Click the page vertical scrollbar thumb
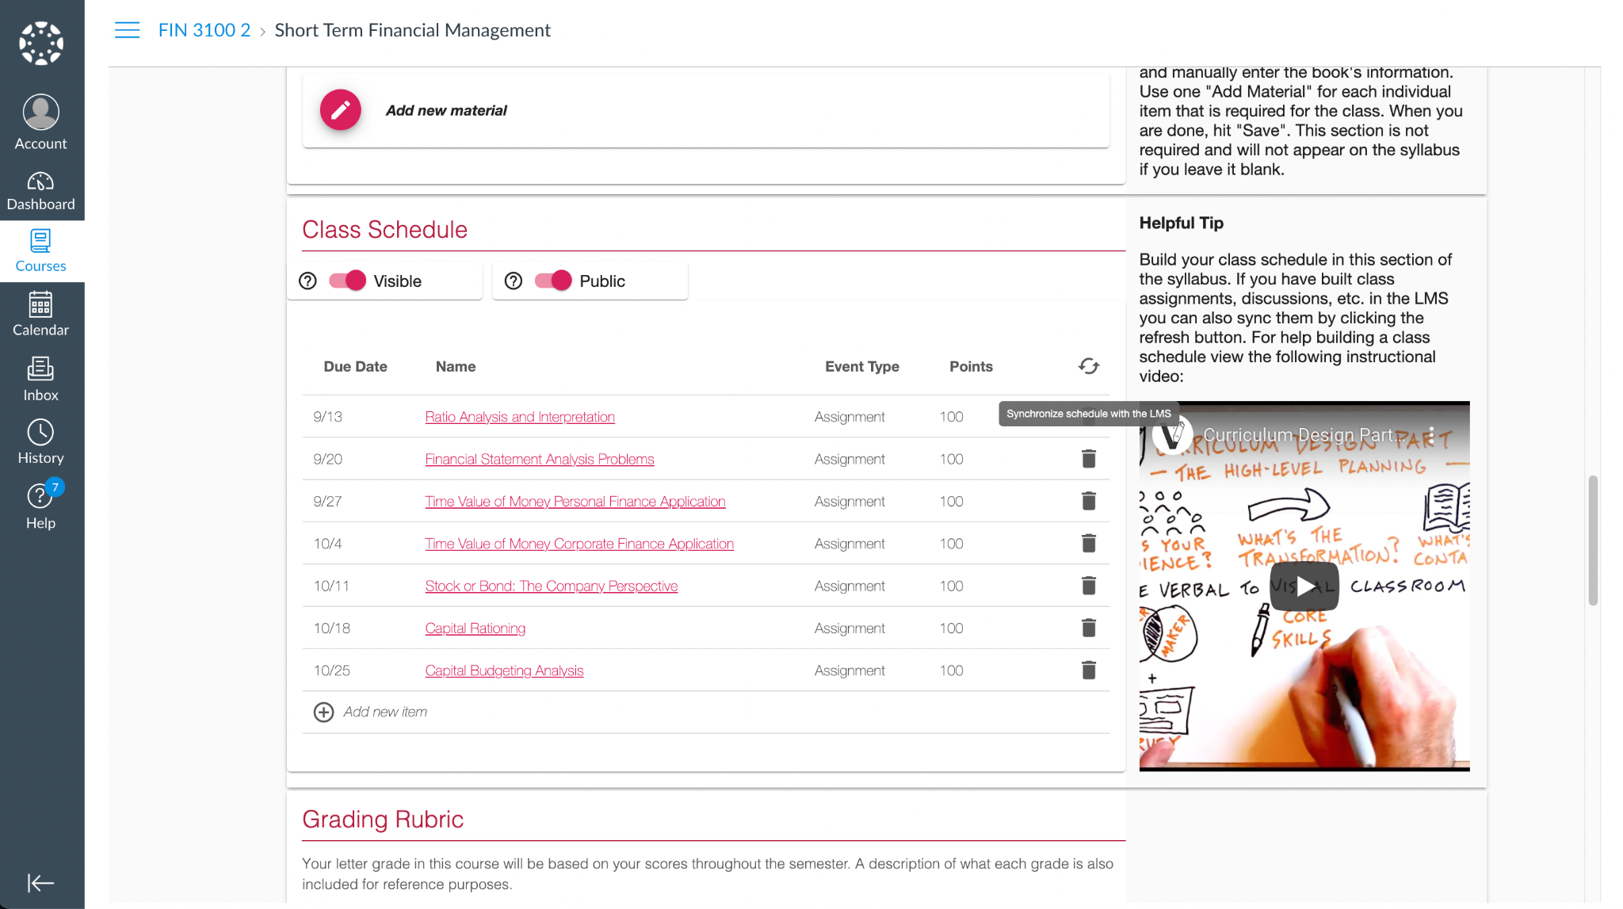The image size is (1623, 909). 1593,540
